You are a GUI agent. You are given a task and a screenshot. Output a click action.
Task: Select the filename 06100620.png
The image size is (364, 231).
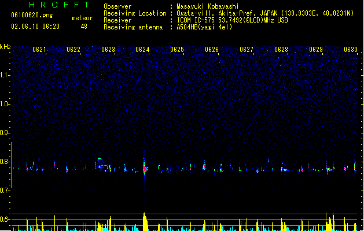[x=32, y=15]
